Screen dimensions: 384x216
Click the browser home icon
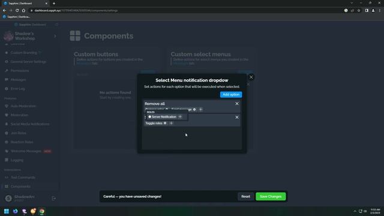[x=23, y=11]
